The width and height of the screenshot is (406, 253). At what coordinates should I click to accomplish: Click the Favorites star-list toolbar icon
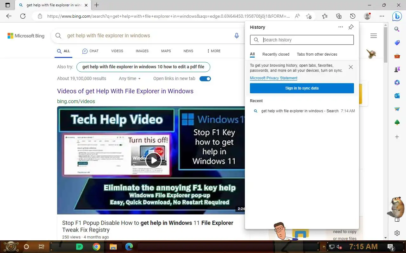324,16
